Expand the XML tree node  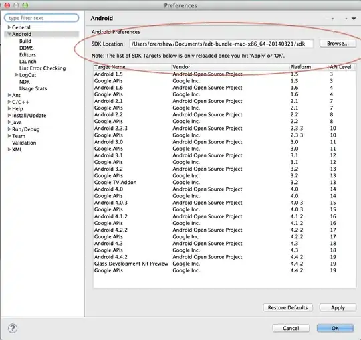(9, 149)
